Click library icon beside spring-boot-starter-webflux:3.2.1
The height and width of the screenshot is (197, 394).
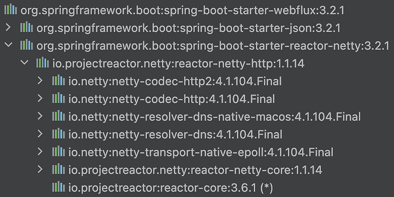tap(11, 9)
